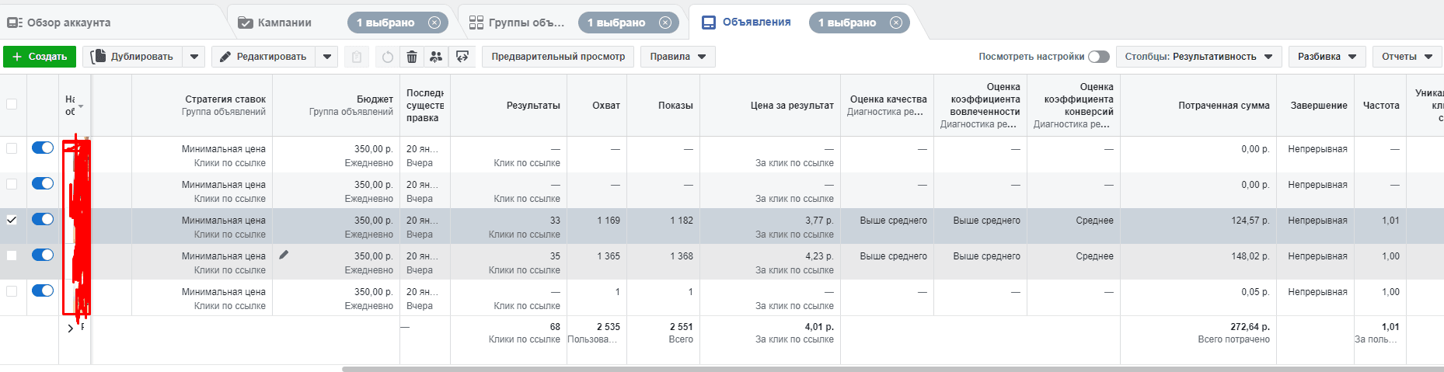
Task: Click the Предварительный просмотр button
Action: point(558,57)
